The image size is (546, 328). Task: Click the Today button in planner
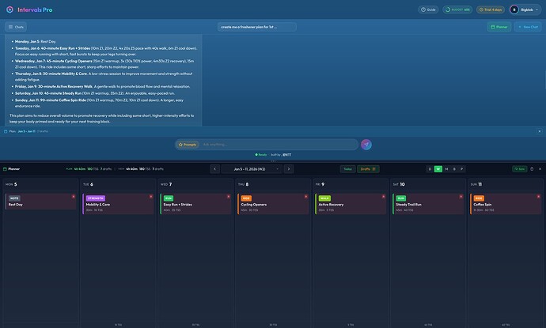coord(347,169)
